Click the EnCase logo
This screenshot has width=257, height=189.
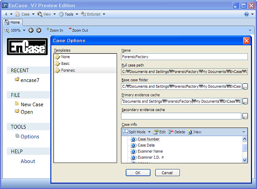click(x=27, y=47)
